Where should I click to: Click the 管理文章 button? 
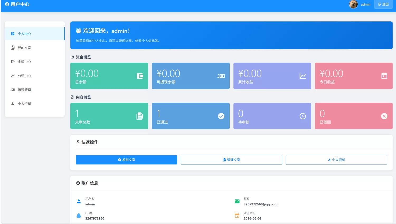[232, 160]
